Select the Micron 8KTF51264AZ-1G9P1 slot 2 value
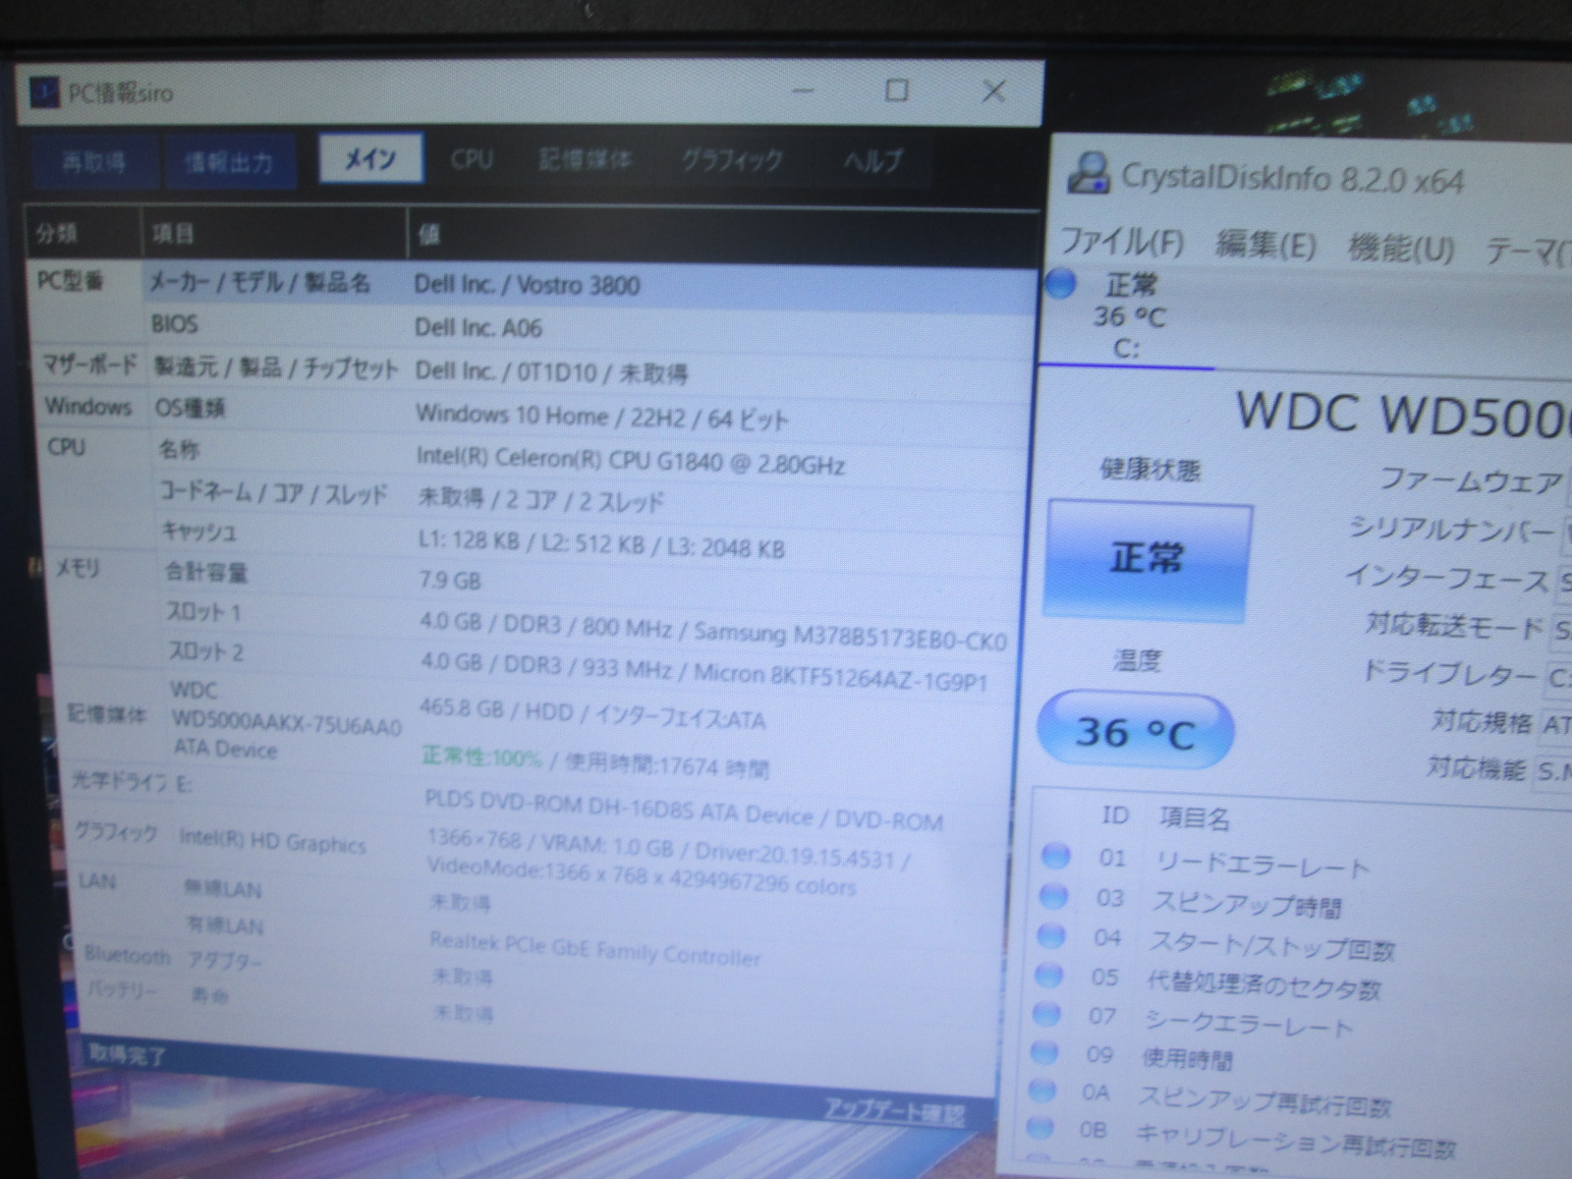The image size is (1572, 1179). (x=703, y=671)
